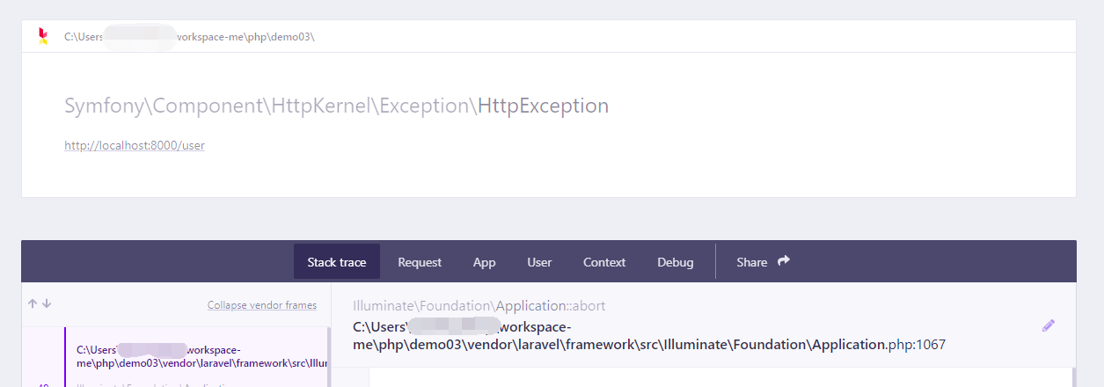Switch to the Stack trace tab
The height and width of the screenshot is (387, 1104).
coord(337,262)
